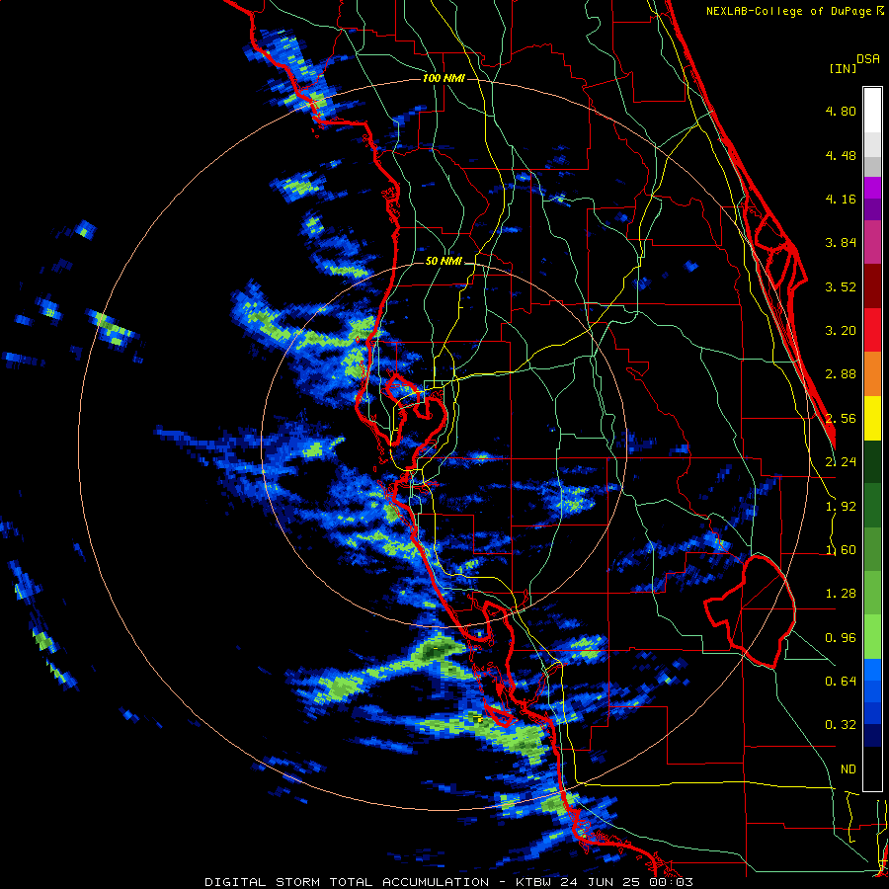Click the 1.92 legend value
This screenshot has height=889, width=889.
841,507
